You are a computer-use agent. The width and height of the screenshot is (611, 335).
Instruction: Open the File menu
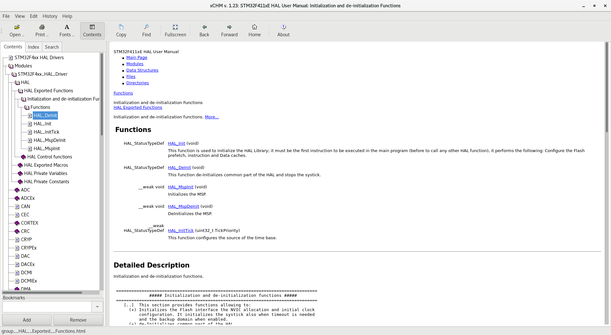coord(6,16)
